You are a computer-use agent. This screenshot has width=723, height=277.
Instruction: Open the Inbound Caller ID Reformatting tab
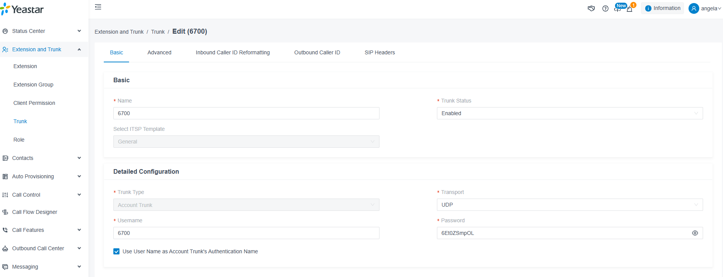tap(233, 52)
